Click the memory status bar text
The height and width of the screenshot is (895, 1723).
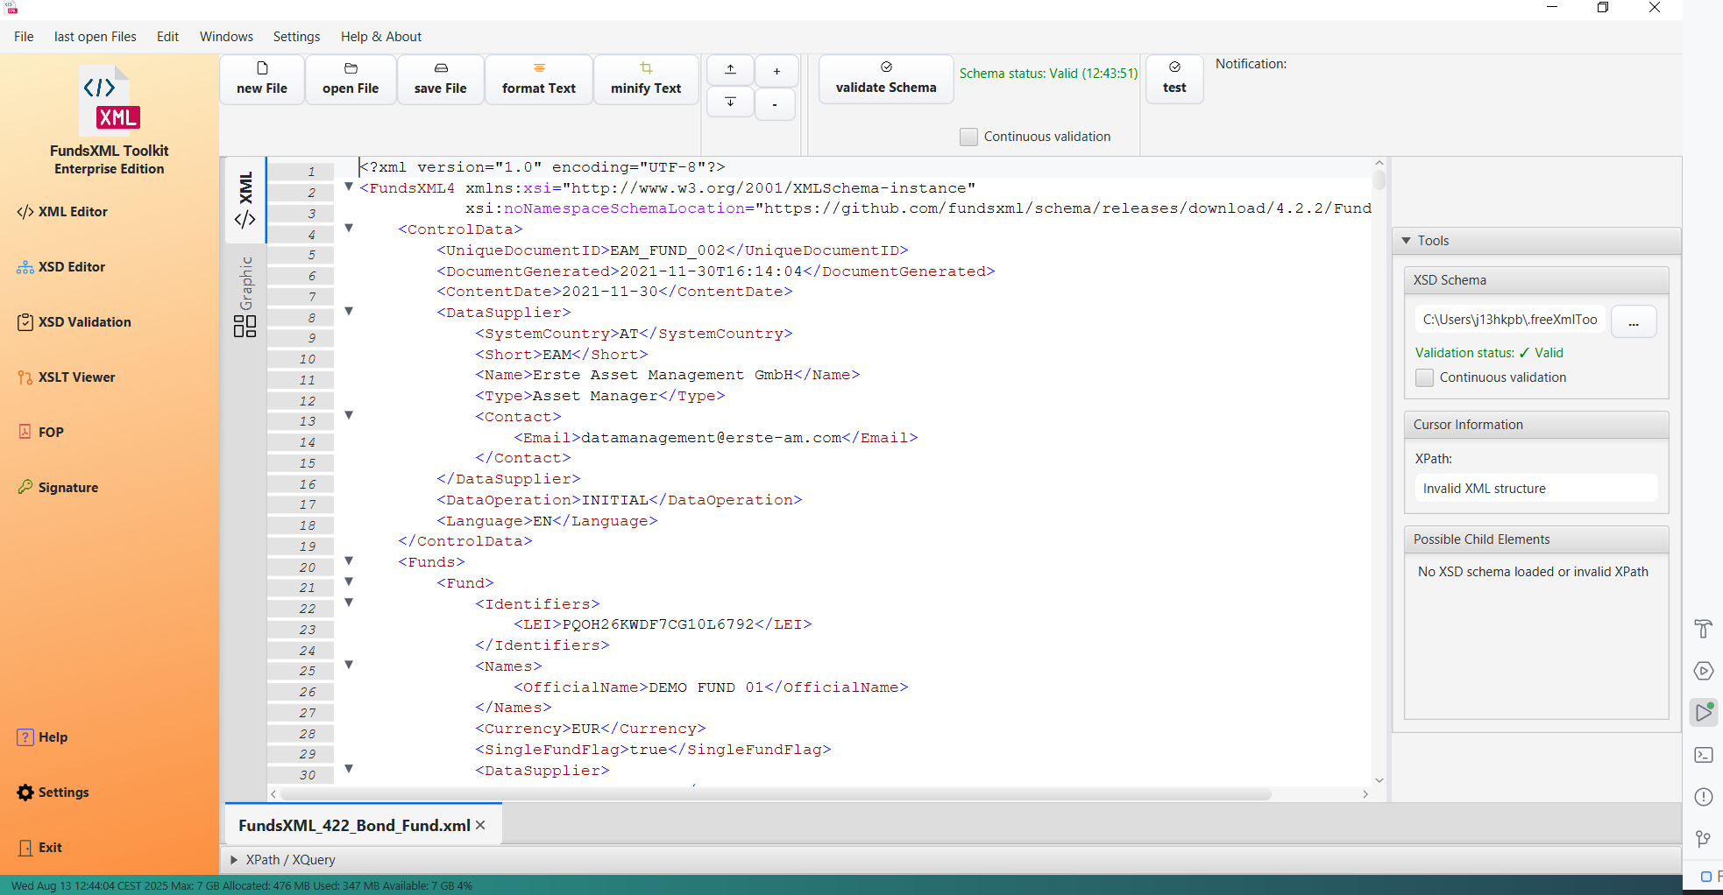point(242,885)
